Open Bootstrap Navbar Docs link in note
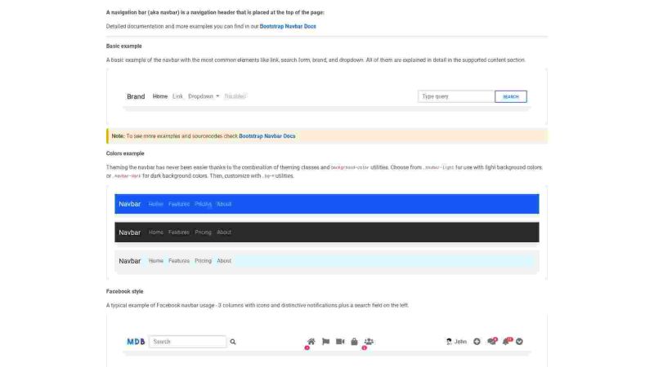The width and height of the screenshot is (654, 367). tap(267, 136)
